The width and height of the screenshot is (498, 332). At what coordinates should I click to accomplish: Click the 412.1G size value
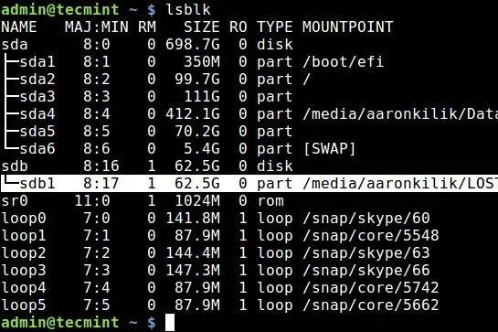click(x=193, y=113)
